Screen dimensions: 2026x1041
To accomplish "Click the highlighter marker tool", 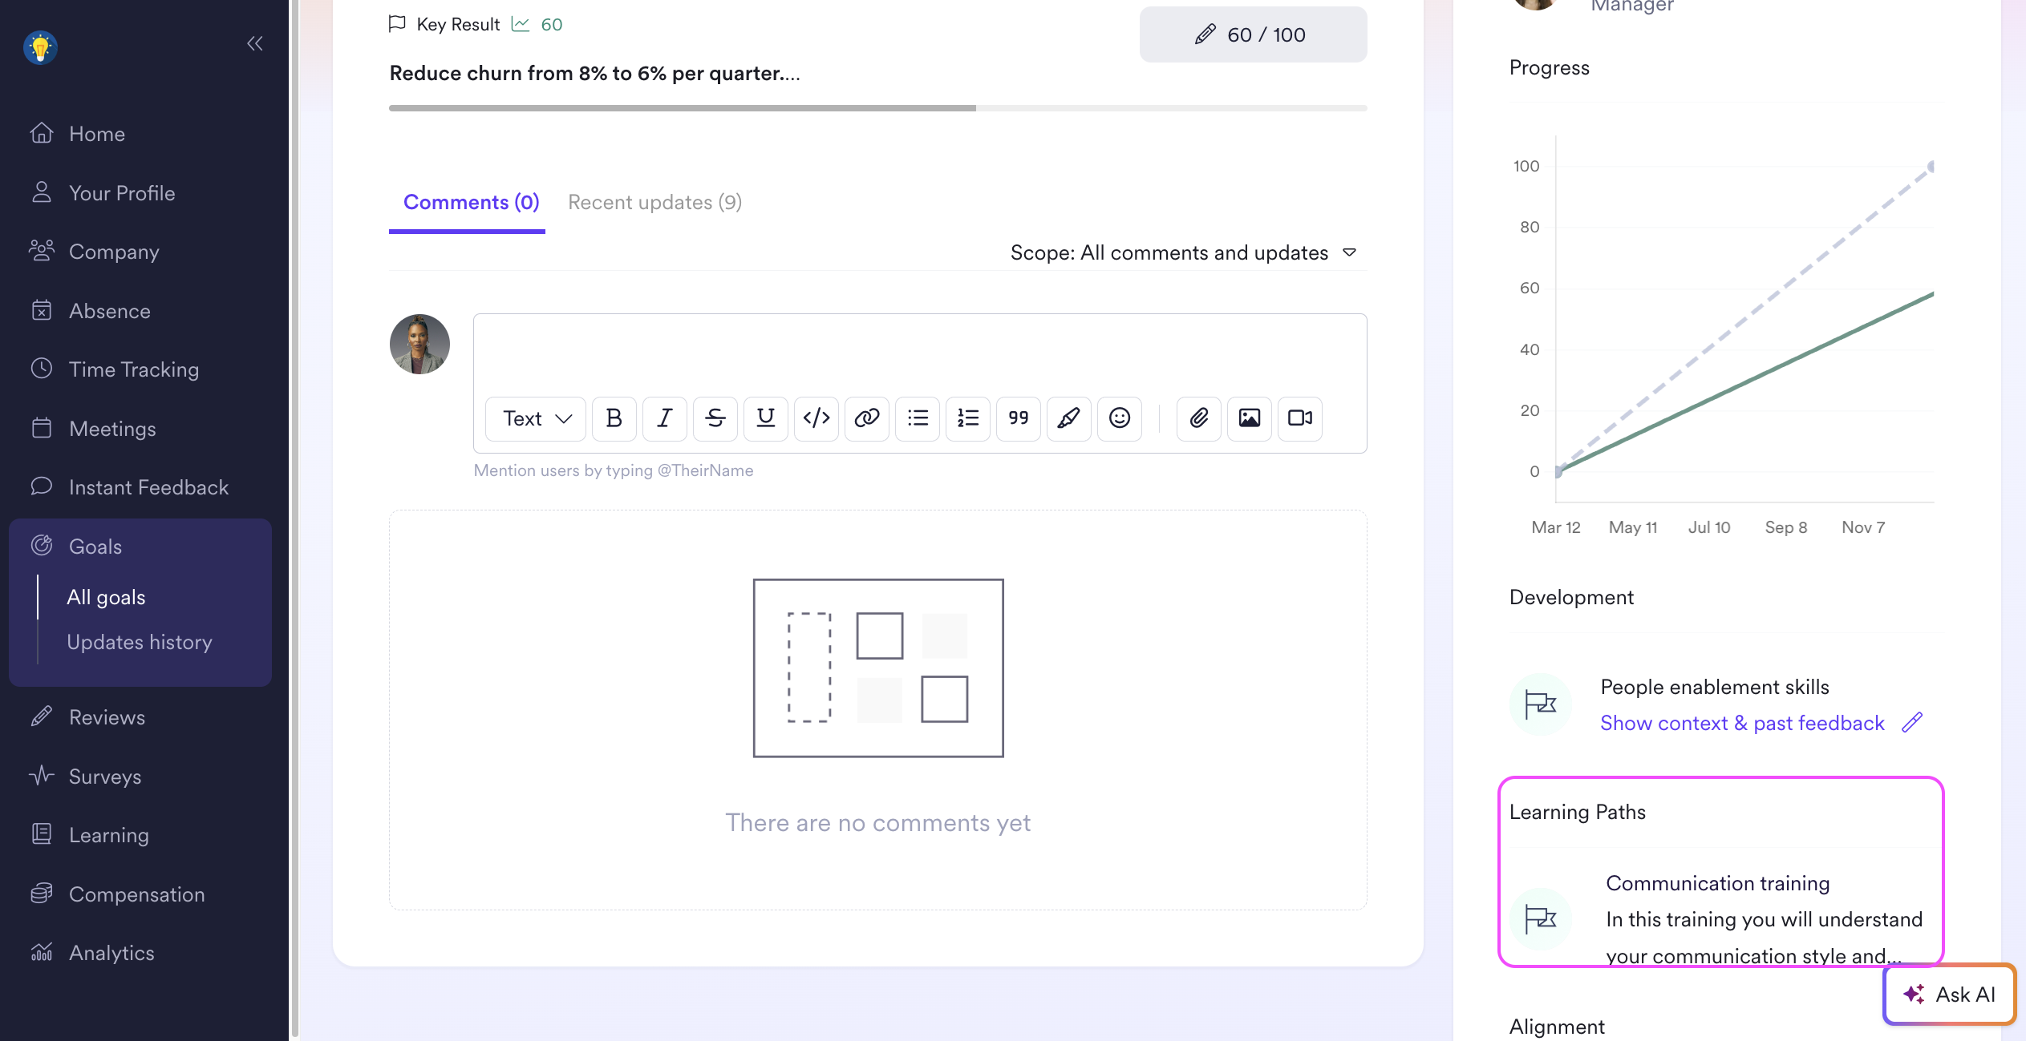I will [x=1068, y=418].
